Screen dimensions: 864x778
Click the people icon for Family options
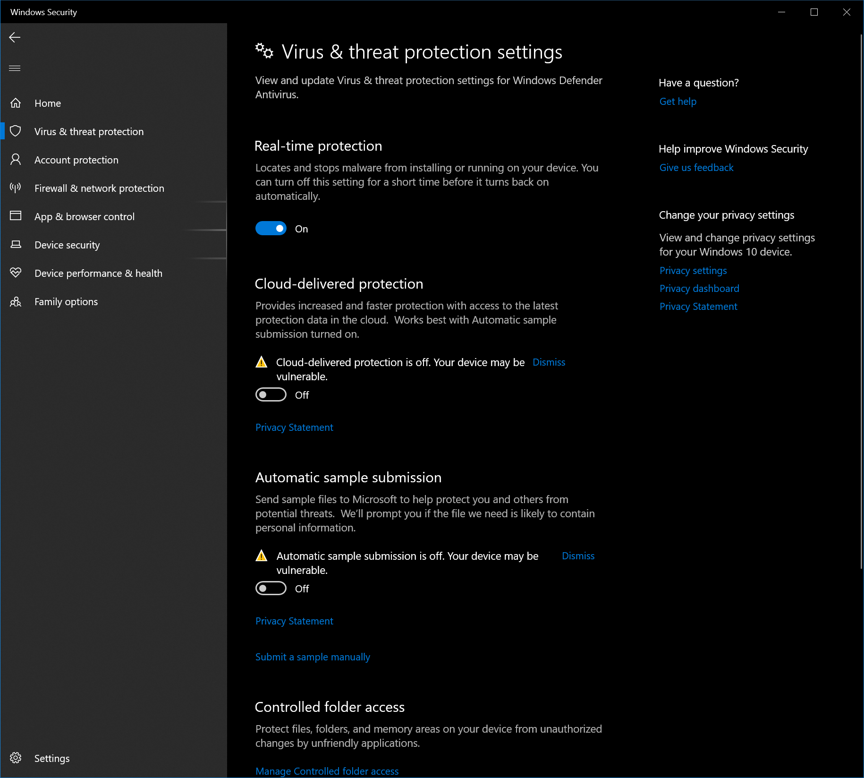[16, 301]
